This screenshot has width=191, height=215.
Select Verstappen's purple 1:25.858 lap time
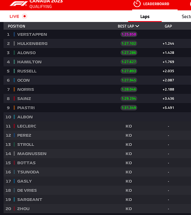pyautogui.click(x=129, y=34)
